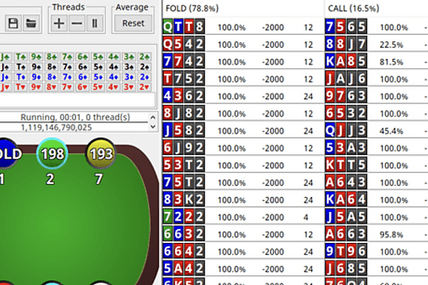
Task: Select the J582 hand row in FOLD
Action: pyautogui.click(x=243, y=131)
